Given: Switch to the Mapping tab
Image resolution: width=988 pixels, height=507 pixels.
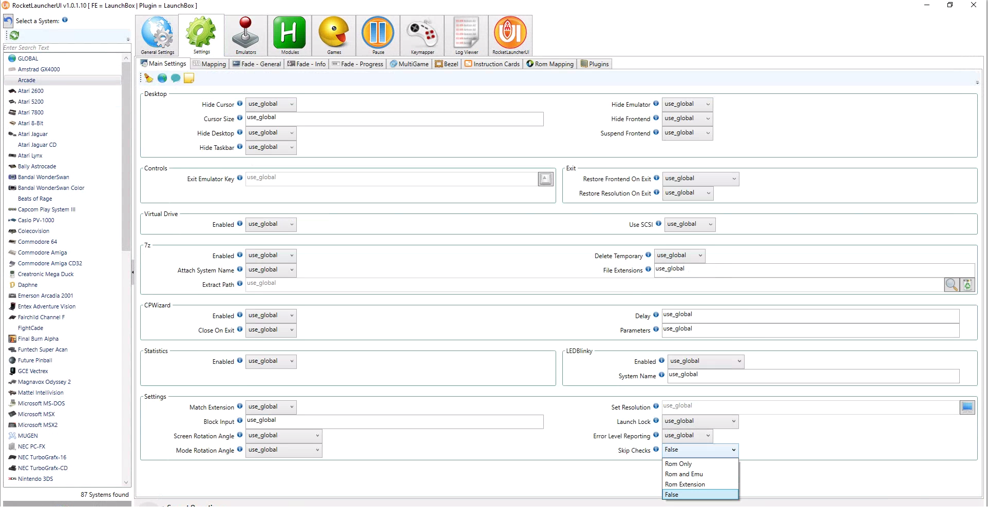Looking at the screenshot, I should [209, 64].
